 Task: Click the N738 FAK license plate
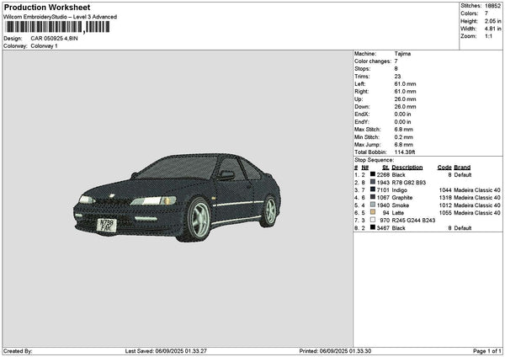[x=107, y=225]
